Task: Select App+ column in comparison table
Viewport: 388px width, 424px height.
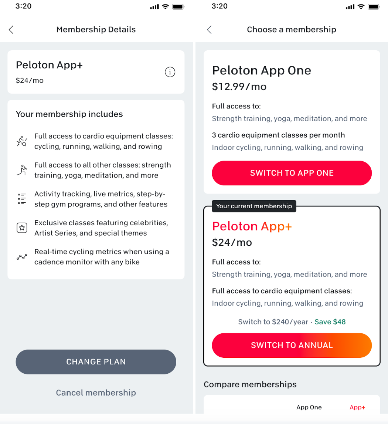Action: 357,407
